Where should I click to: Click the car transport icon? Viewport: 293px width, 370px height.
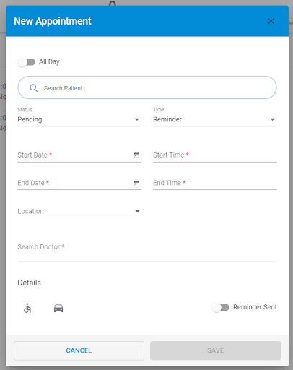tap(58, 308)
